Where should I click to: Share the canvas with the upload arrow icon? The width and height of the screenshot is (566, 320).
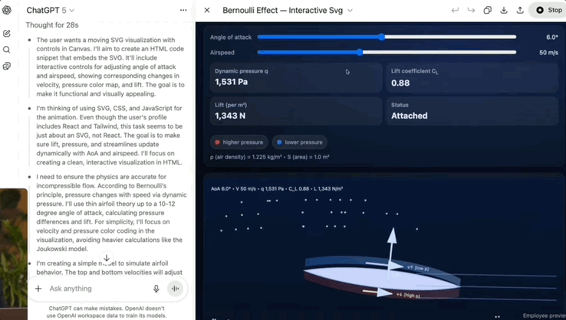[x=520, y=11]
